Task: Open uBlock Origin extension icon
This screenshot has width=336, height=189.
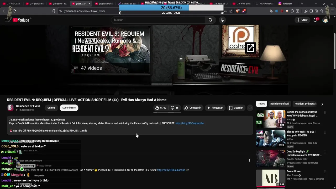Action: coord(282,11)
